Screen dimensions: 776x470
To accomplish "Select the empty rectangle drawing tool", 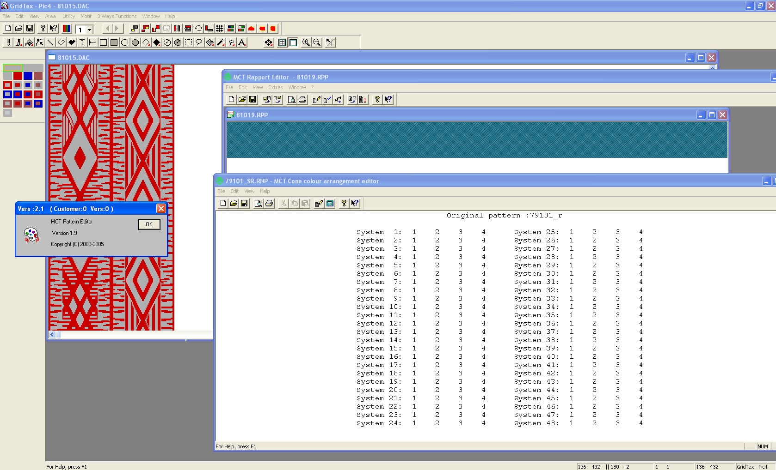I will pyautogui.click(x=103, y=42).
